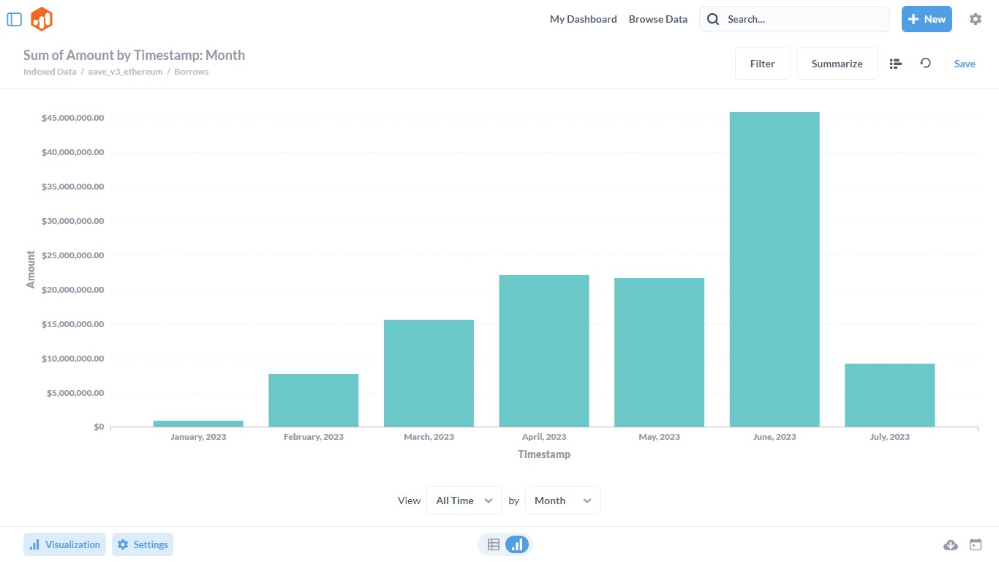
Task: Open the New item dropdown
Action: coord(926,20)
